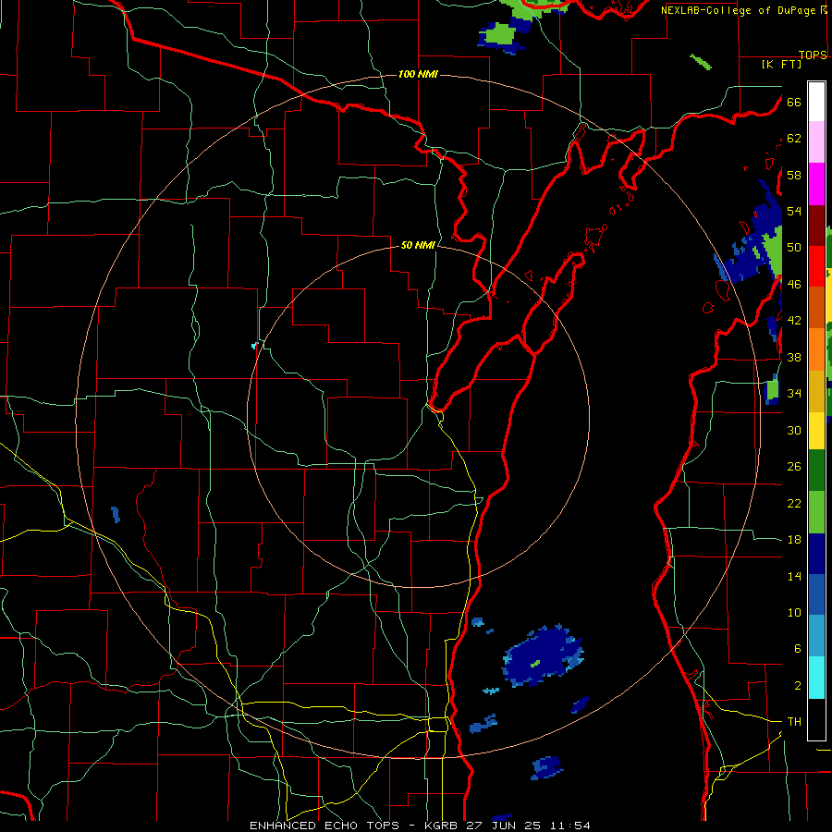The height and width of the screenshot is (832, 832).
Task: Click the '62' legend value
Action: tap(794, 139)
